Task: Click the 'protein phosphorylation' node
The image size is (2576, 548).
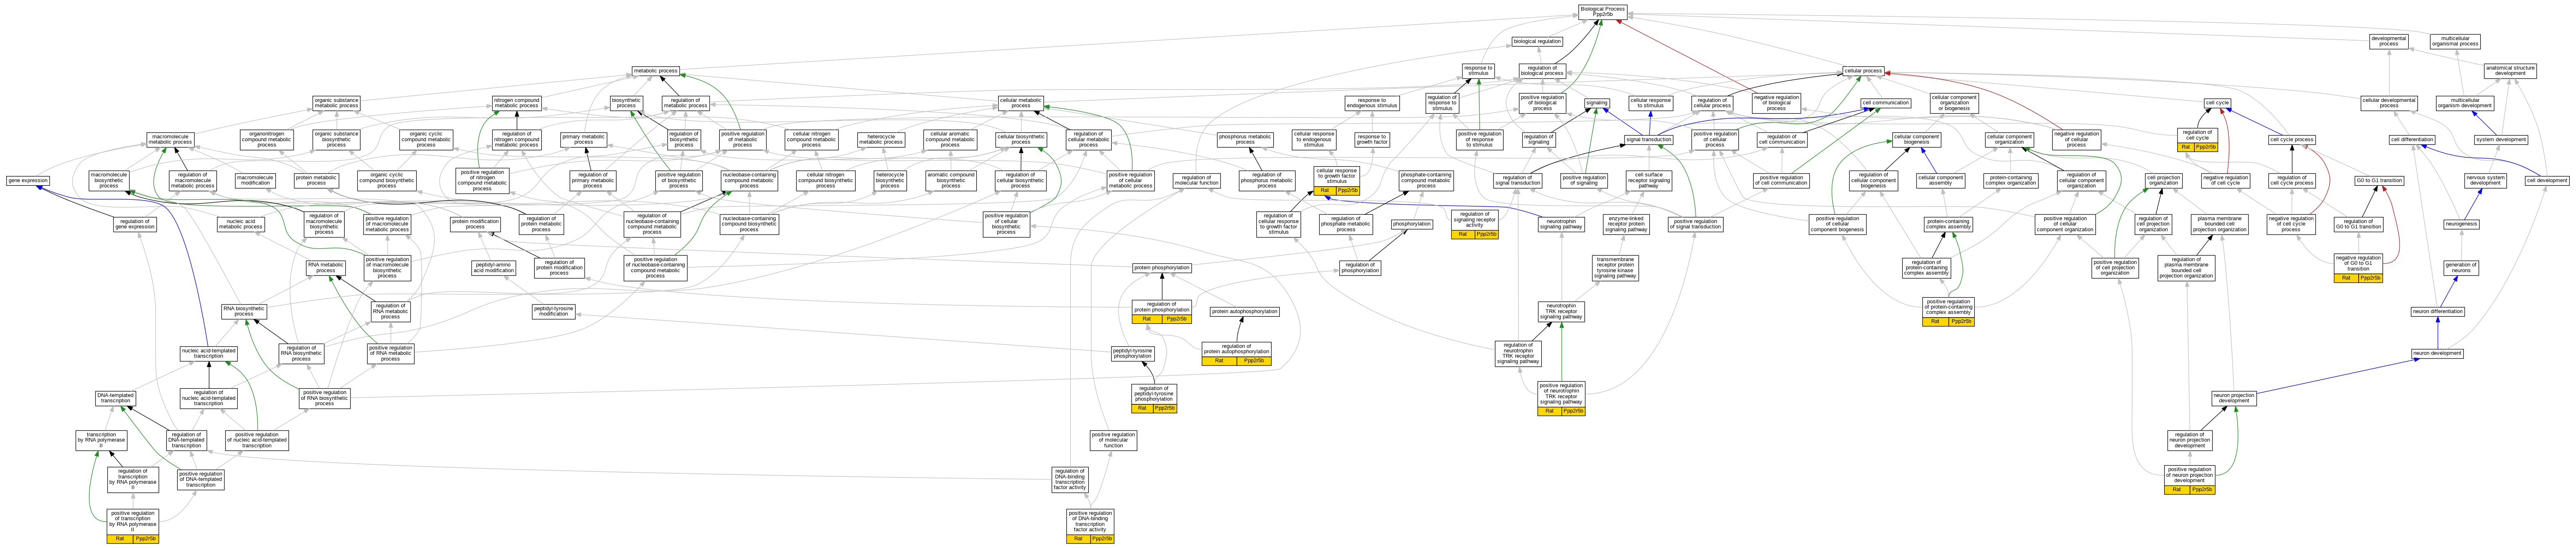Action: pos(1162,268)
